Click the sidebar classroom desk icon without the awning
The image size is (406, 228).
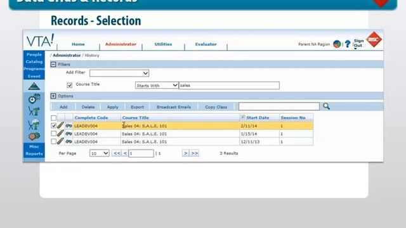coord(34,111)
